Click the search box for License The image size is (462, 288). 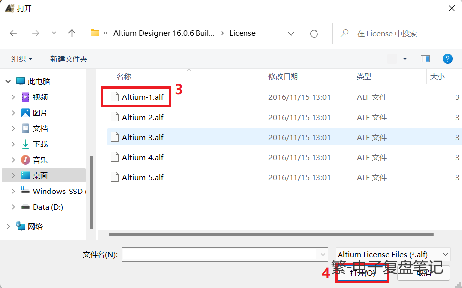pos(394,33)
